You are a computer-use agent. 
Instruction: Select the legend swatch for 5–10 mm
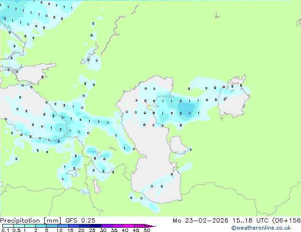tap(52, 226)
